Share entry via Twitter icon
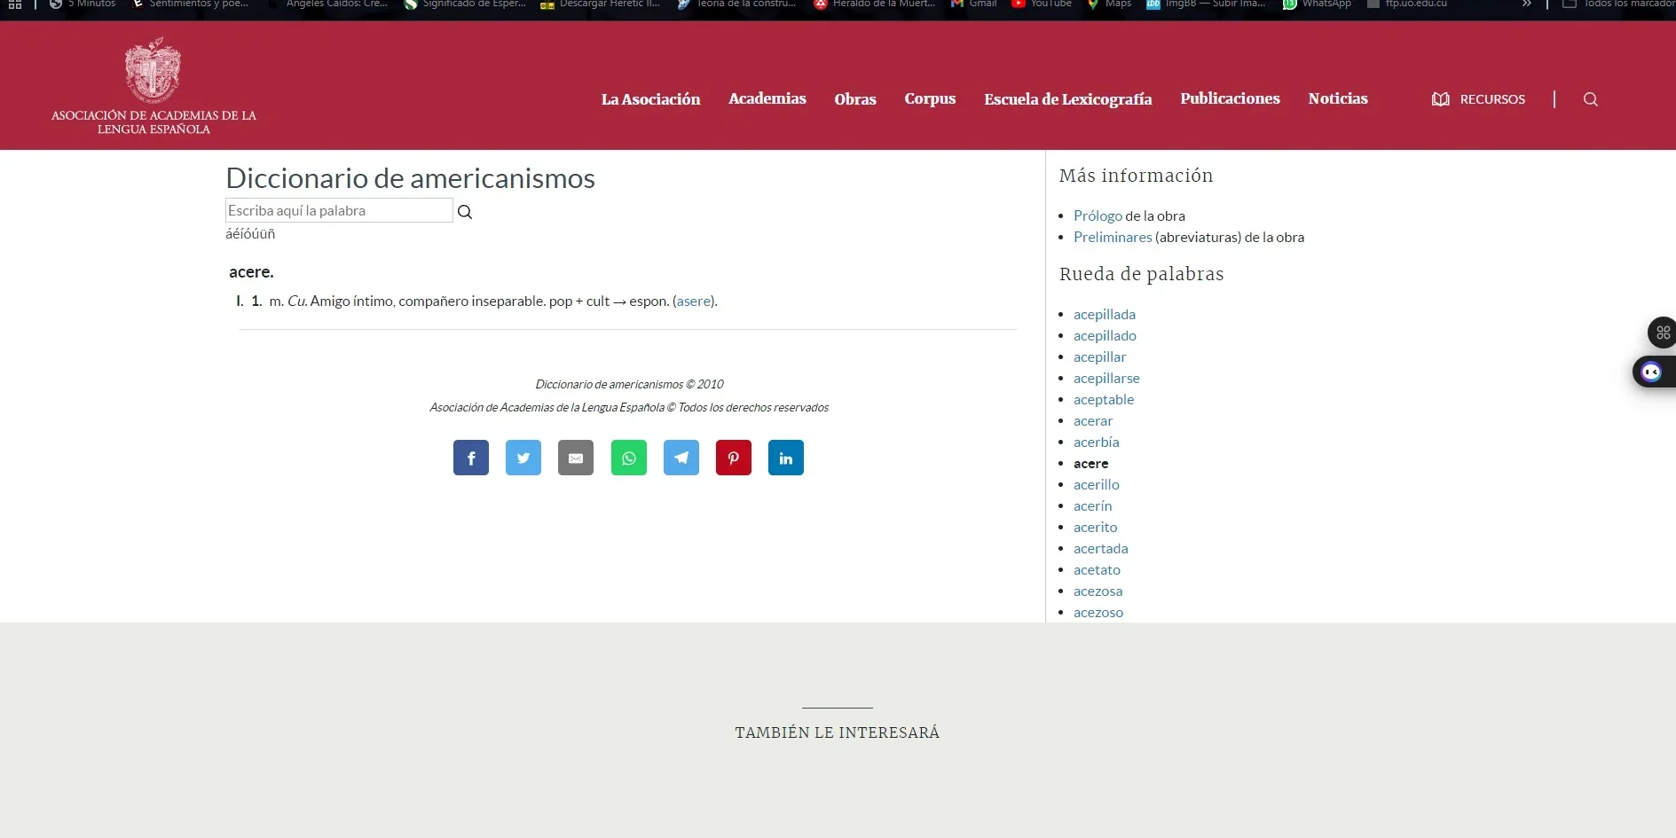 [523, 458]
